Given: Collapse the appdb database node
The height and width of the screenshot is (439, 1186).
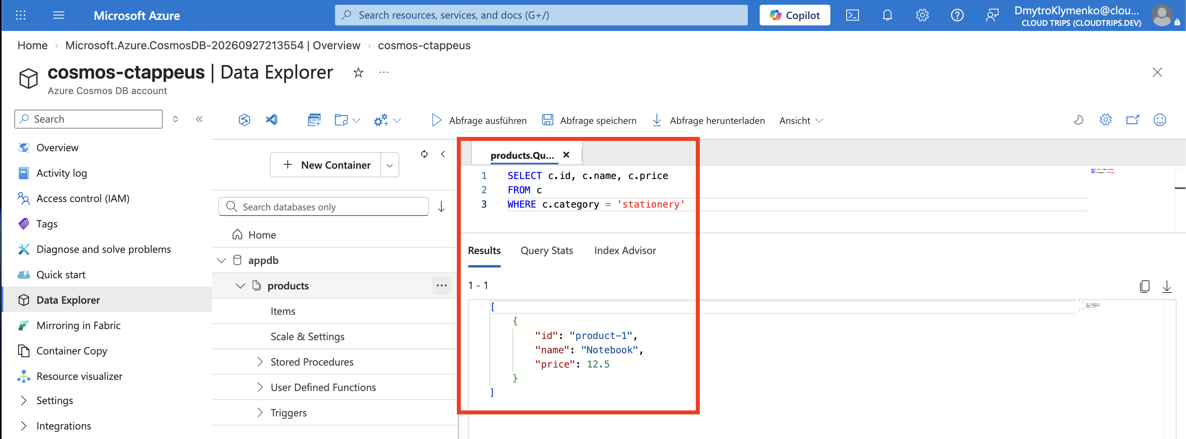Looking at the screenshot, I should point(221,260).
